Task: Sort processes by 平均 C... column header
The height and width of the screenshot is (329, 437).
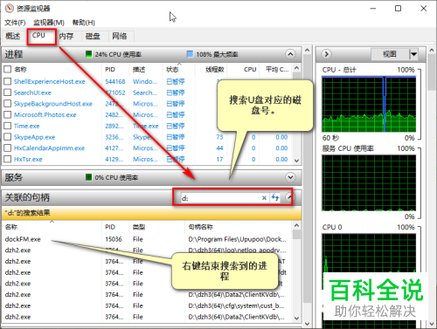Action: (x=277, y=70)
